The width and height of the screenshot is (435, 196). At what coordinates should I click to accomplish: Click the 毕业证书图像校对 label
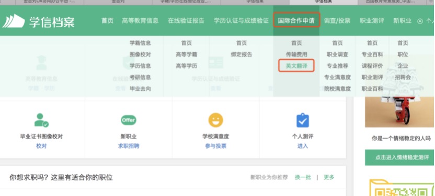click(41, 137)
